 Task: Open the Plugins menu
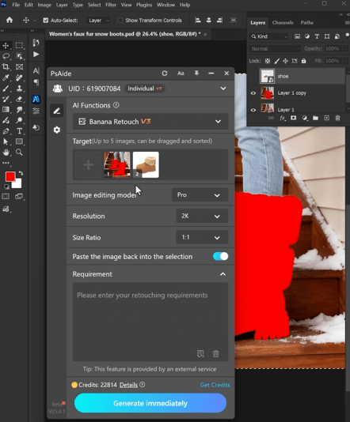(144, 5)
